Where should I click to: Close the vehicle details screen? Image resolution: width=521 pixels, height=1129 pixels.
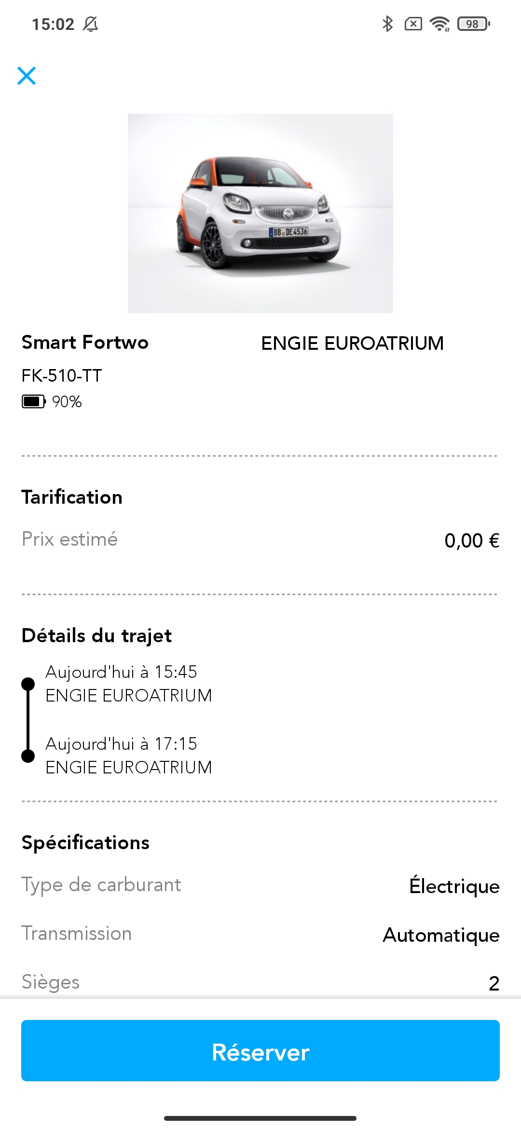(x=27, y=76)
